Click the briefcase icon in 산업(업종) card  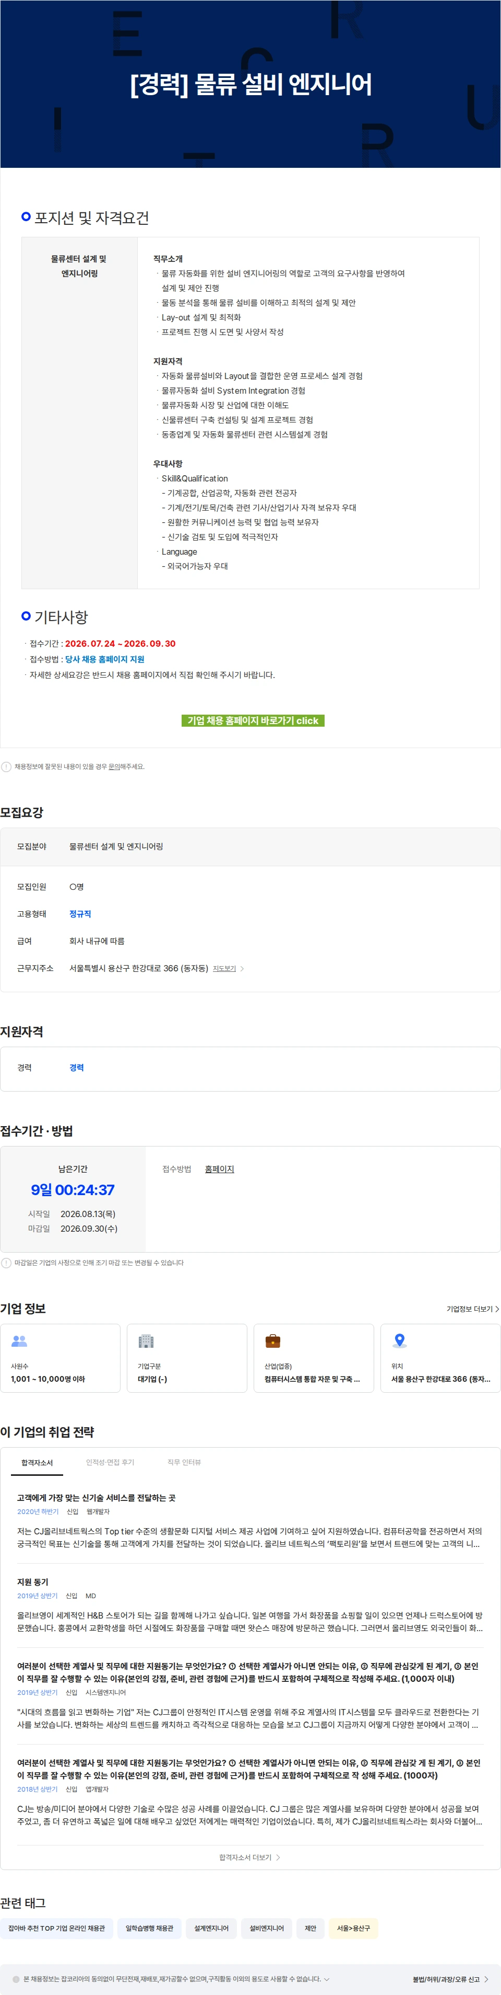[x=273, y=1340]
